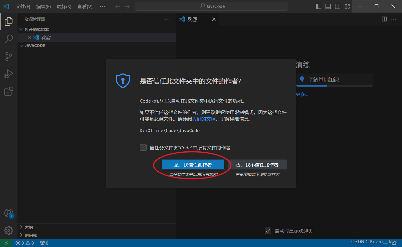Open Explorer panel more actions ellipsis
This screenshot has height=247, width=402.
[x=167, y=19]
